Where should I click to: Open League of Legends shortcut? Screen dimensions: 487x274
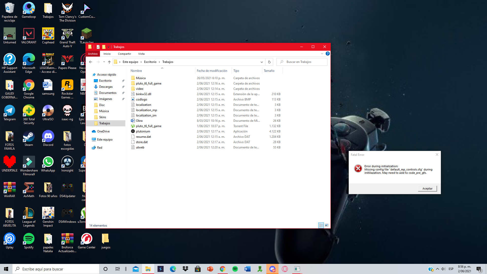tap(29, 217)
